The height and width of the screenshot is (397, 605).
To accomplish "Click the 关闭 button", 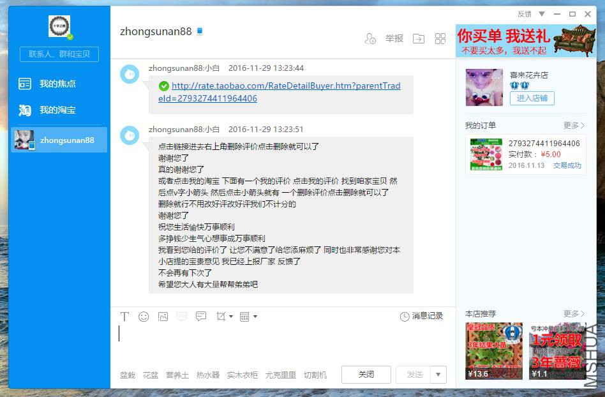I will [366, 375].
